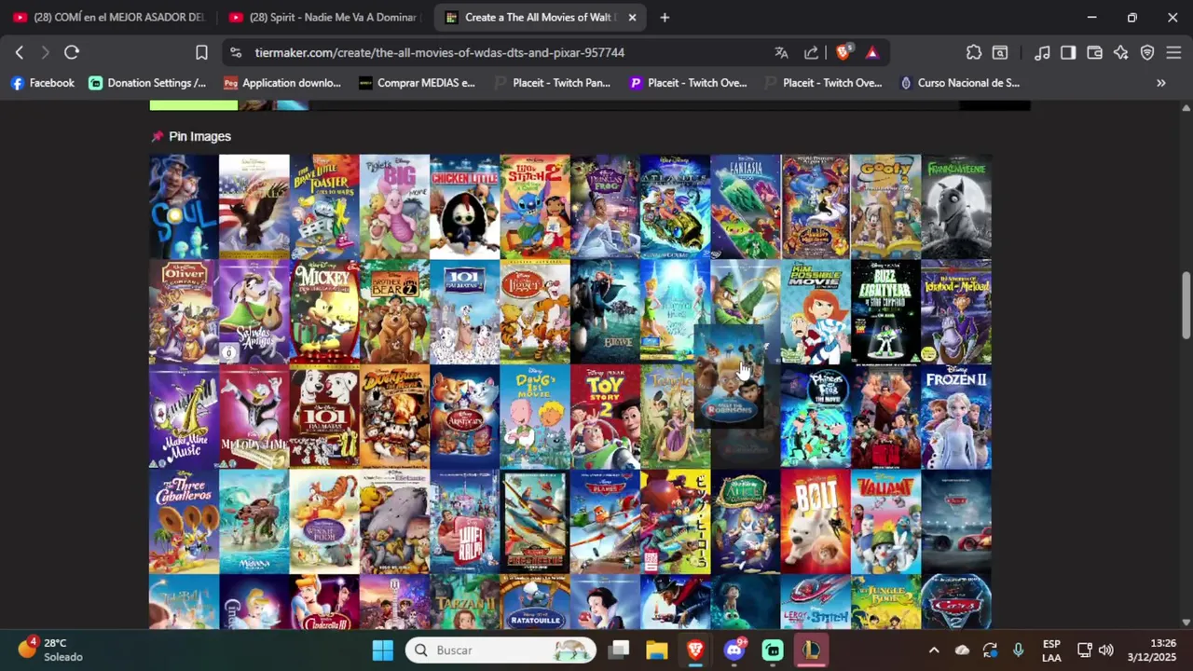This screenshot has width=1193, height=671.
Task: Select the Doug's 1st Movie poster
Action: point(535,417)
